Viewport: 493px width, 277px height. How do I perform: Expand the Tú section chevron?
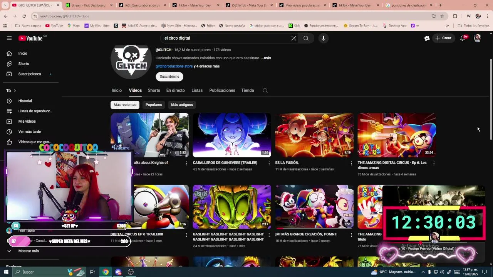tap(15, 90)
